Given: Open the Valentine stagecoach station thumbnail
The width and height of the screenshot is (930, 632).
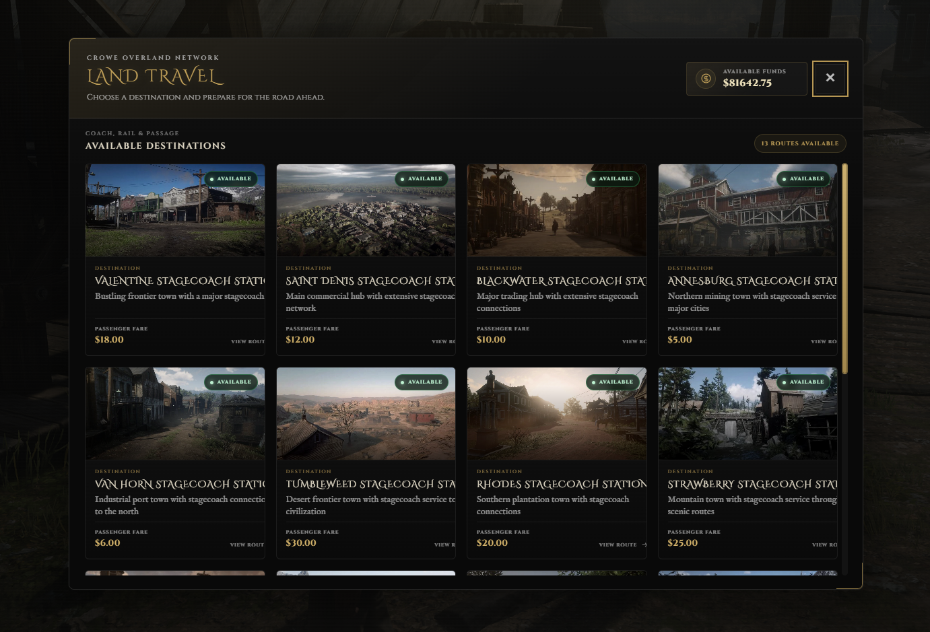Looking at the screenshot, I should coord(175,210).
